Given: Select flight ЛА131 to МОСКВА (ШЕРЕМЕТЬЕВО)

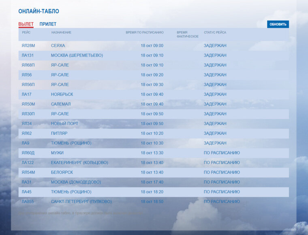Looking at the screenshot, I should coord(154,55).
